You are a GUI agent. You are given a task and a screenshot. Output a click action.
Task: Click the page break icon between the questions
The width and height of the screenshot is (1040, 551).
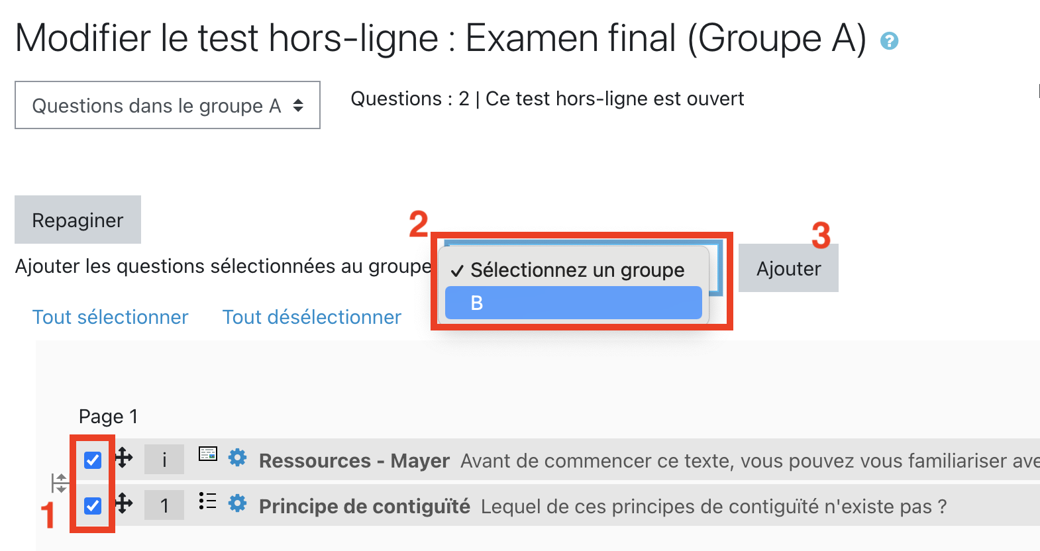pyautogui.click(x=60, y=483)
